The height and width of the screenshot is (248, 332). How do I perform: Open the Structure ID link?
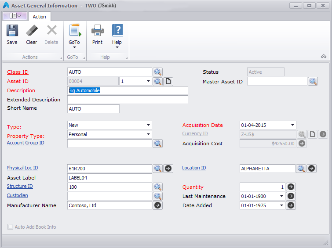pyautogui.click(x=20, y=186)
